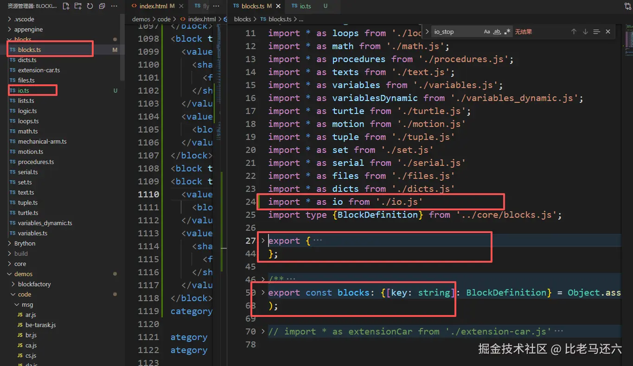The width and height of the screenshot is (633, 366).
Task: Open explorer more actions ellipsis
Action: pyautogui.click(x=114, y=6)
